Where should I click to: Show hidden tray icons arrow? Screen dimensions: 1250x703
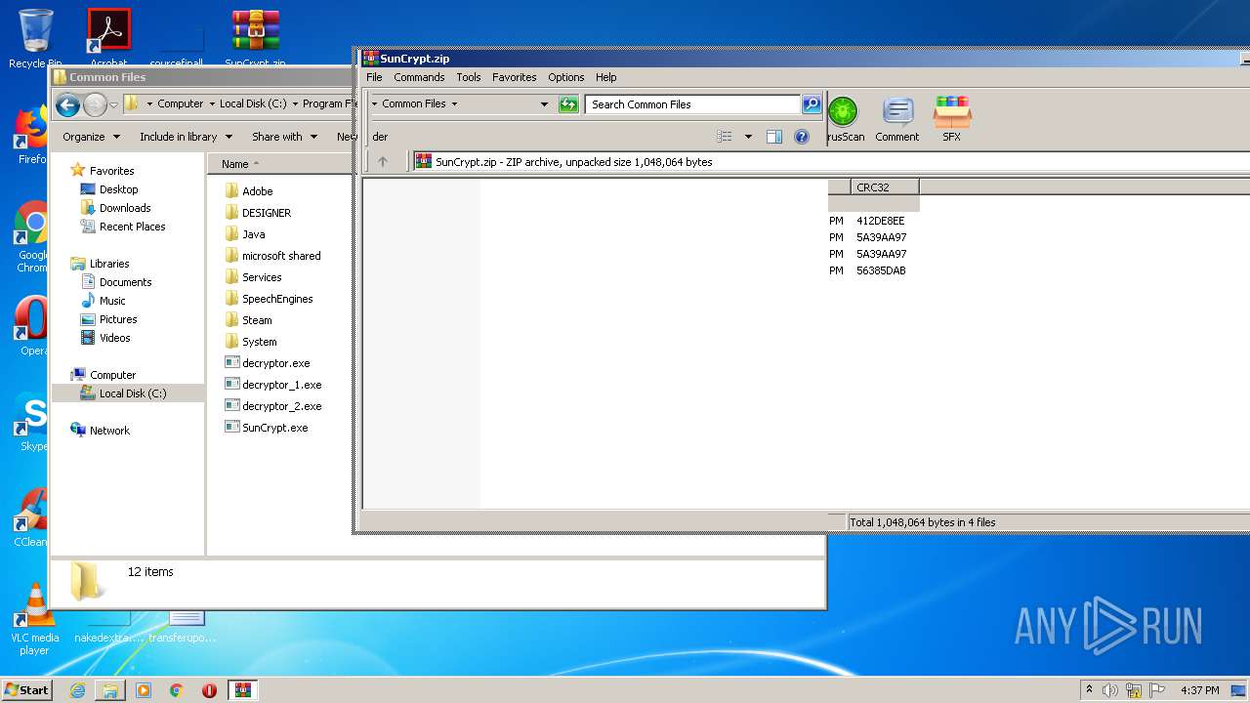[x=1089, y=690]
